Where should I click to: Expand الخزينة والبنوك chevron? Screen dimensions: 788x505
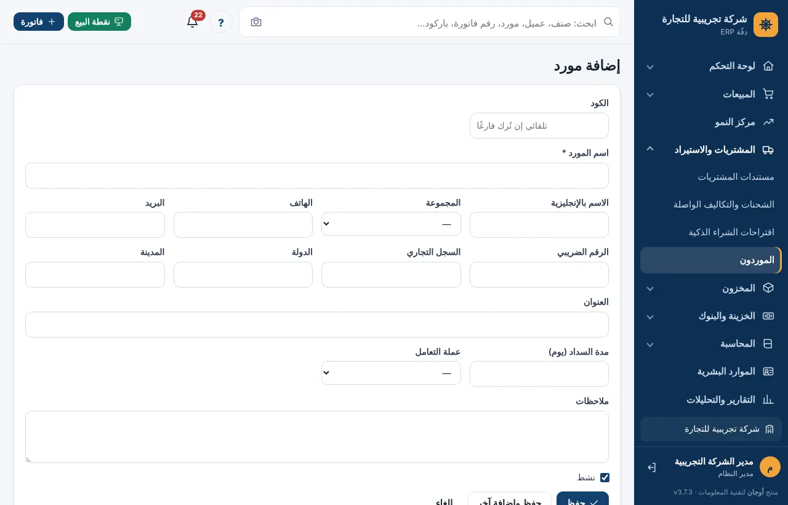650,317
